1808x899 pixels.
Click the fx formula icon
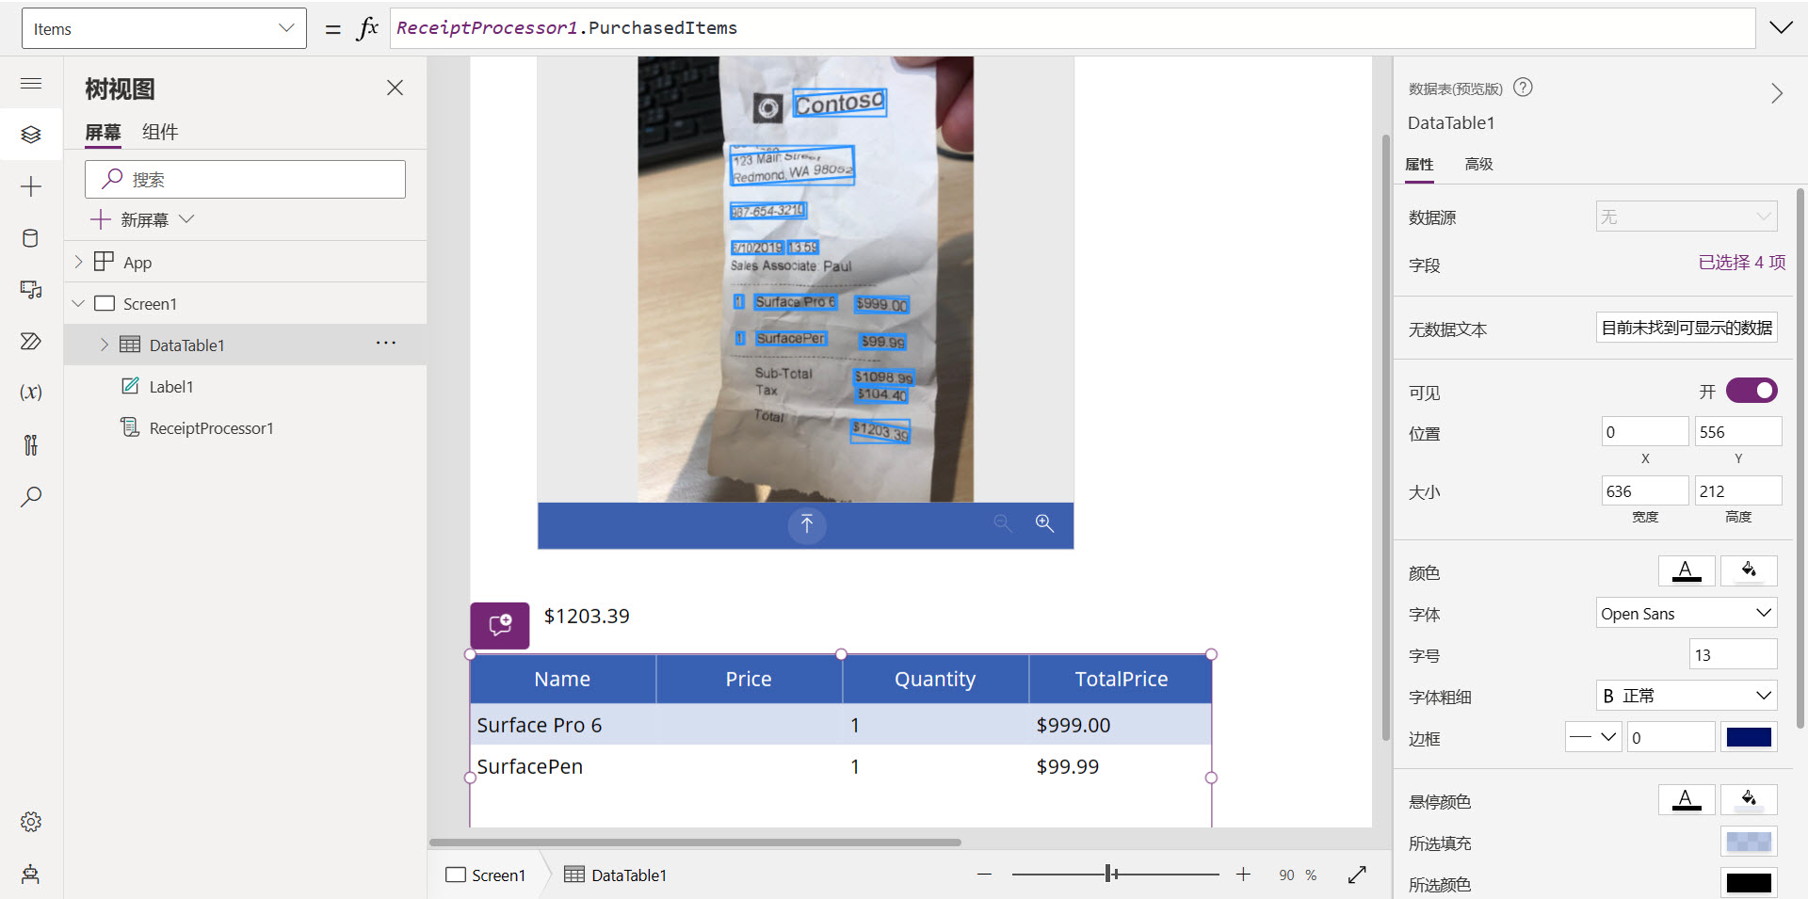pyautogui.click(x=367, y=28)
